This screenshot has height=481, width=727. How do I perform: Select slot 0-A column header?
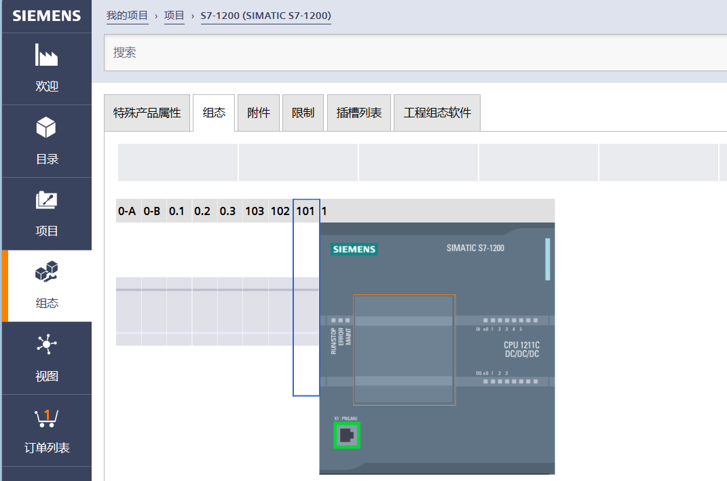pos(127,211)
